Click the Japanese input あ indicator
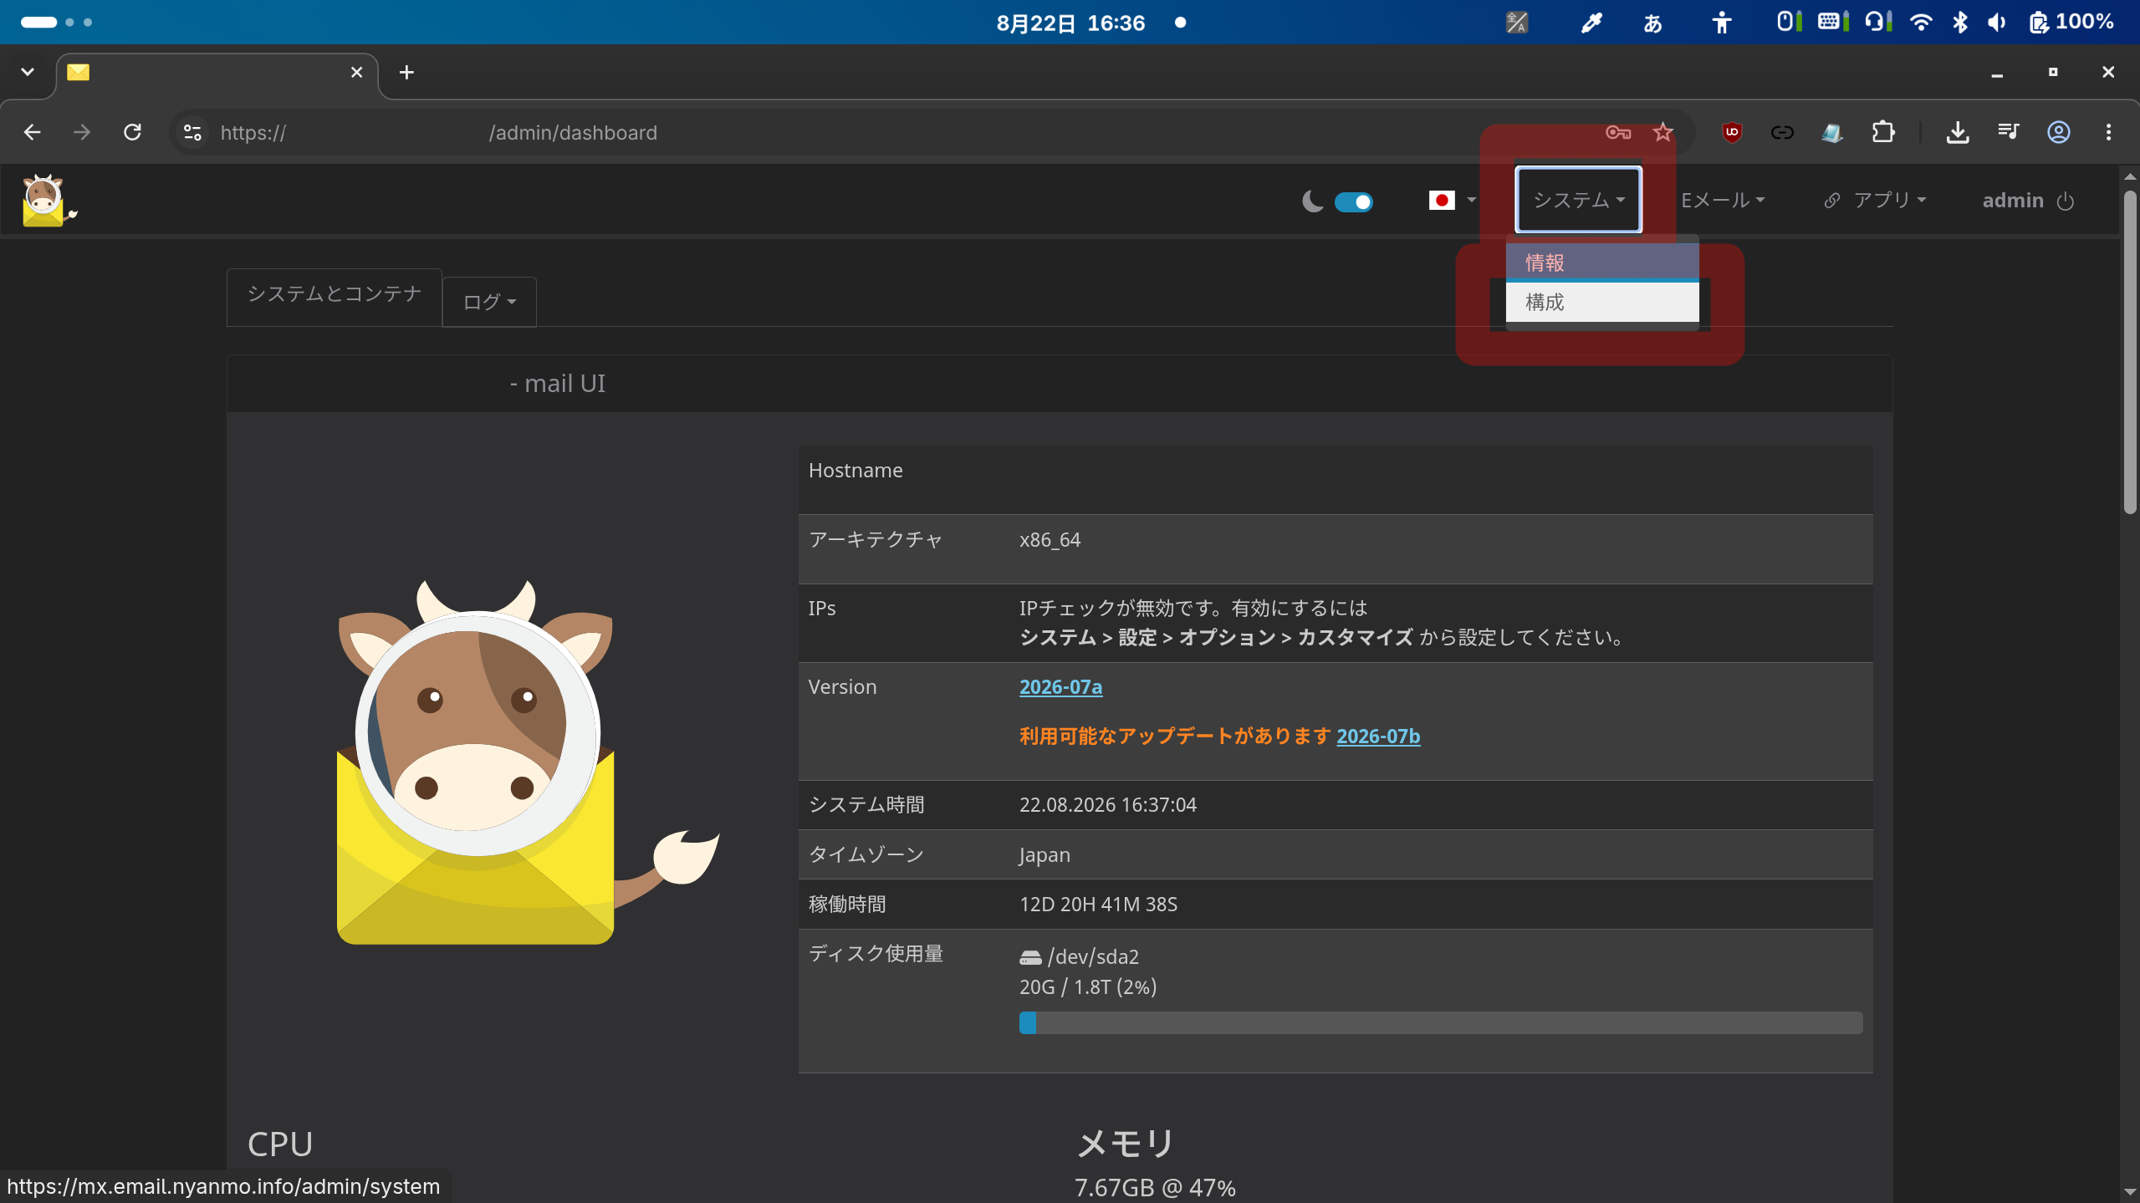Viewport: 2140px width, 1203px height. coord(1652,23)
